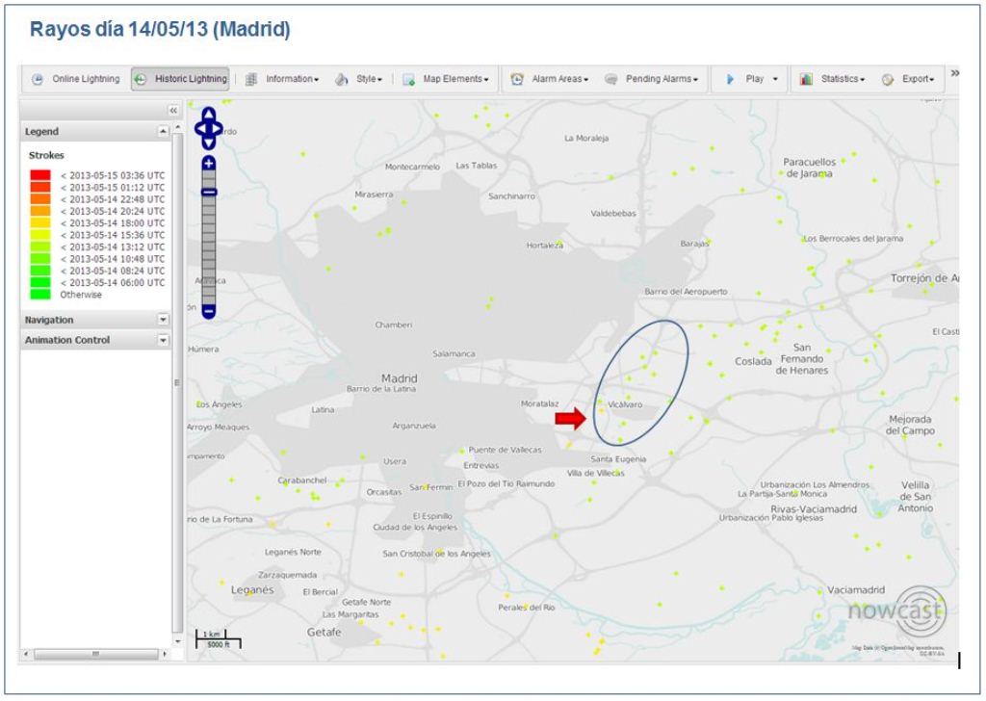Show more toolbar items via overflow chevron
The width and height of the screenshot is (986, 701).
(x=954, y=73)
